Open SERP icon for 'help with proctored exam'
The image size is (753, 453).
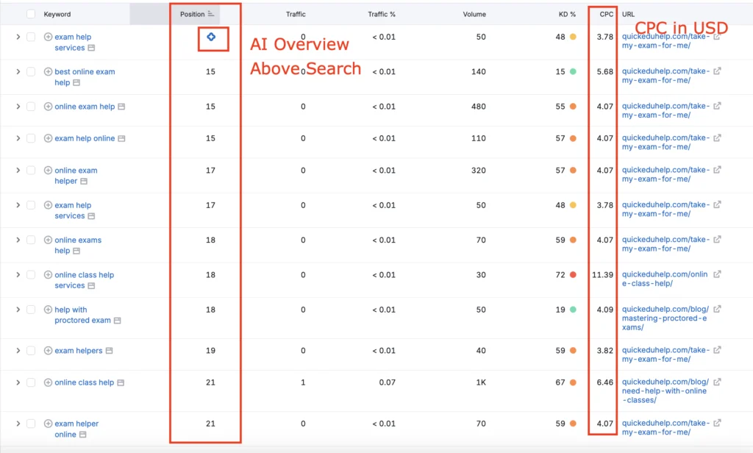pyautogui.click(x=117, y=321)
